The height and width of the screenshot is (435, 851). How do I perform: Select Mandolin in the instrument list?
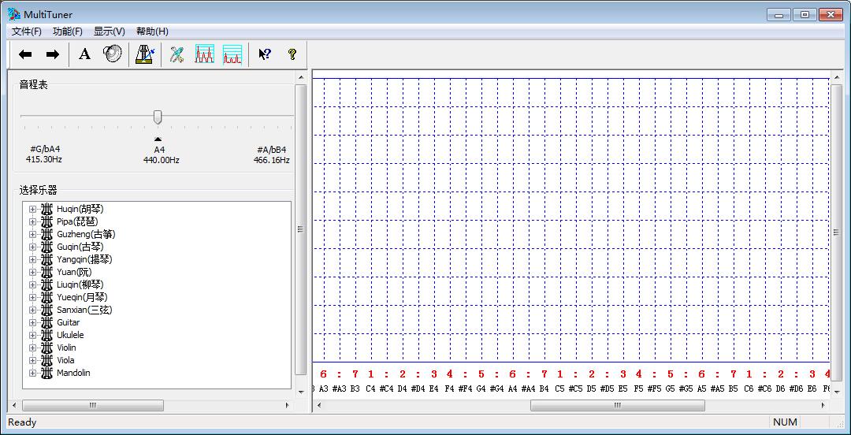click(73, 373)
